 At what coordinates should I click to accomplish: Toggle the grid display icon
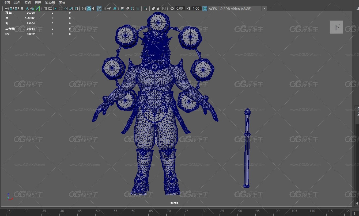coord(45,9)
